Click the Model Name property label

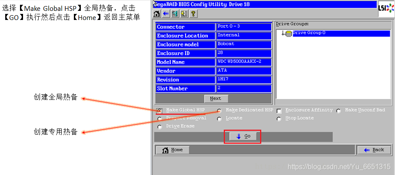(x=186, y=62)
